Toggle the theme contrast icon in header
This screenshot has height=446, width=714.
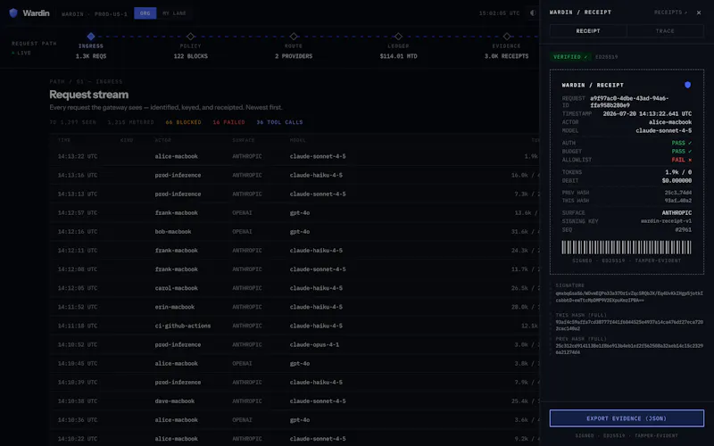532,12
